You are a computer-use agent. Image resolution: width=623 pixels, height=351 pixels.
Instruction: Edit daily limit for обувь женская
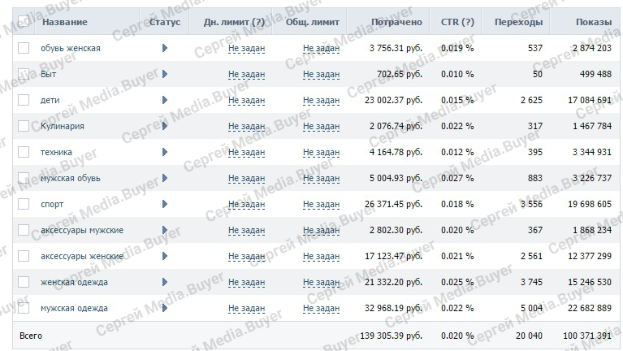pos(246,49)
